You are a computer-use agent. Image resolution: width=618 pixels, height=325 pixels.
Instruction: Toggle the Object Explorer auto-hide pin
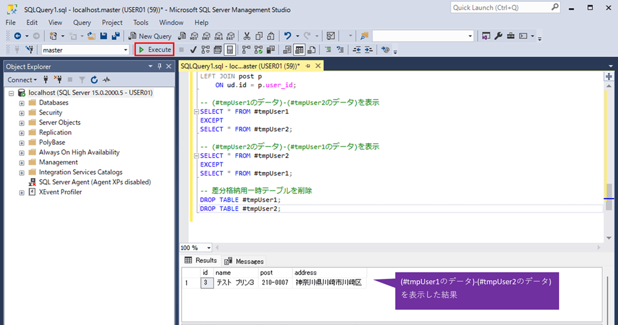[x=160, y=67]
